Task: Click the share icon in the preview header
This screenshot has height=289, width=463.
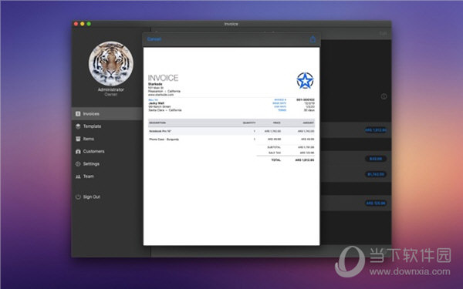Action: pyautogui.click(x=313, y=39)
